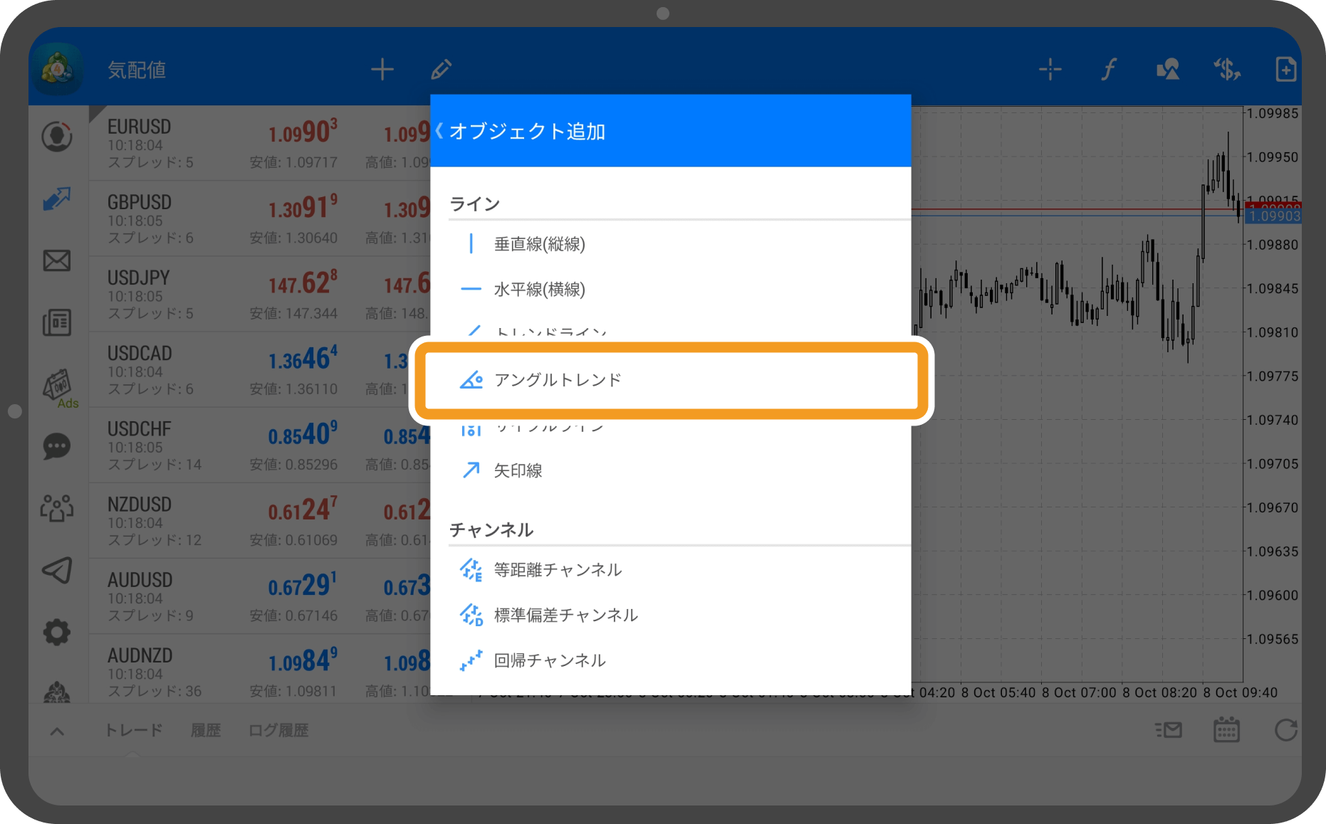
Task: Tap the 気配値 title
Action: coord(137,70)
